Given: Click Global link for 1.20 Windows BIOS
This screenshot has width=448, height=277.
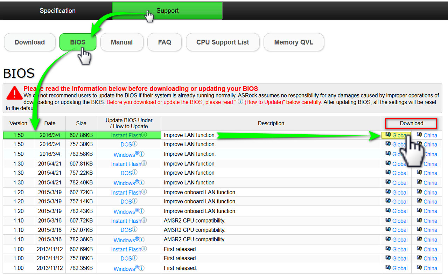Looking at the screenshot, I should click(x=400, y=211).
